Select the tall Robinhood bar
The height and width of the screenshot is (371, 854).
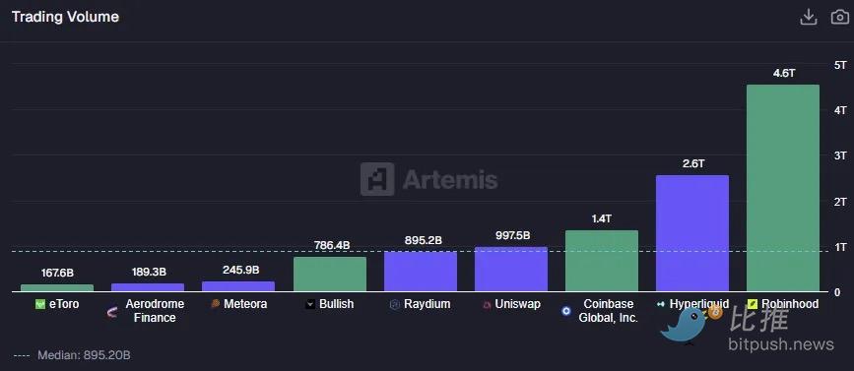[x=783, y=188]
